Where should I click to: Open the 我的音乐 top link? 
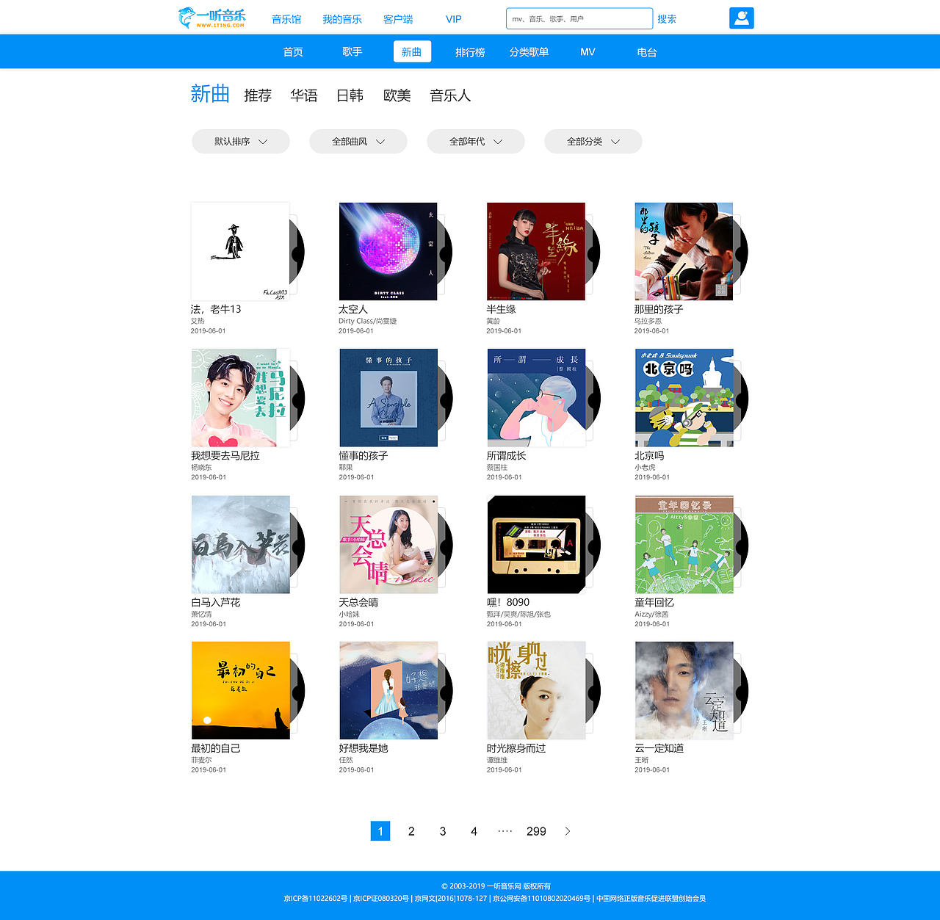[342, 19]
